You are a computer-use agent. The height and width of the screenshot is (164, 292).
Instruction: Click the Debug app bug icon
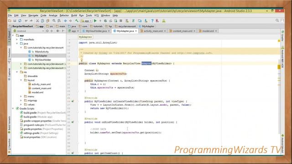[x=105, y=21]
